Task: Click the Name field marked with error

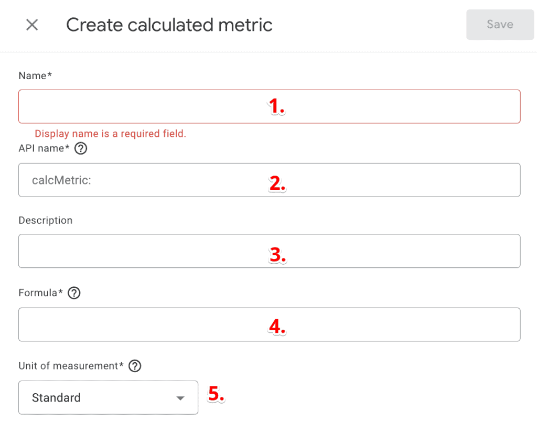Action: (269, 106)
